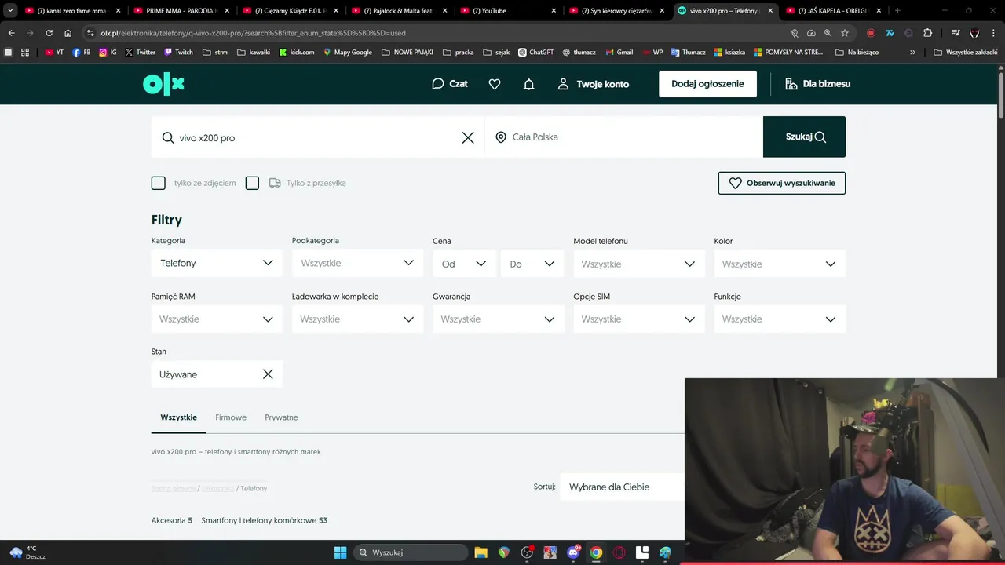This screenshot has width=1005, height=565.
Task: Click the OLX logo in header
Action: (163, 84)
